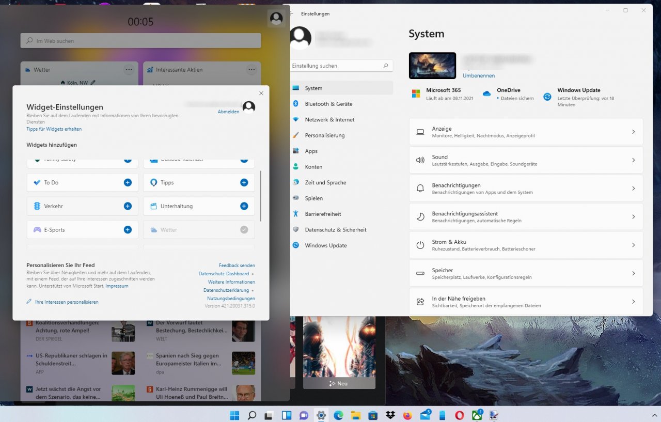Click the pencil icon next to Köln, NW

93,82
